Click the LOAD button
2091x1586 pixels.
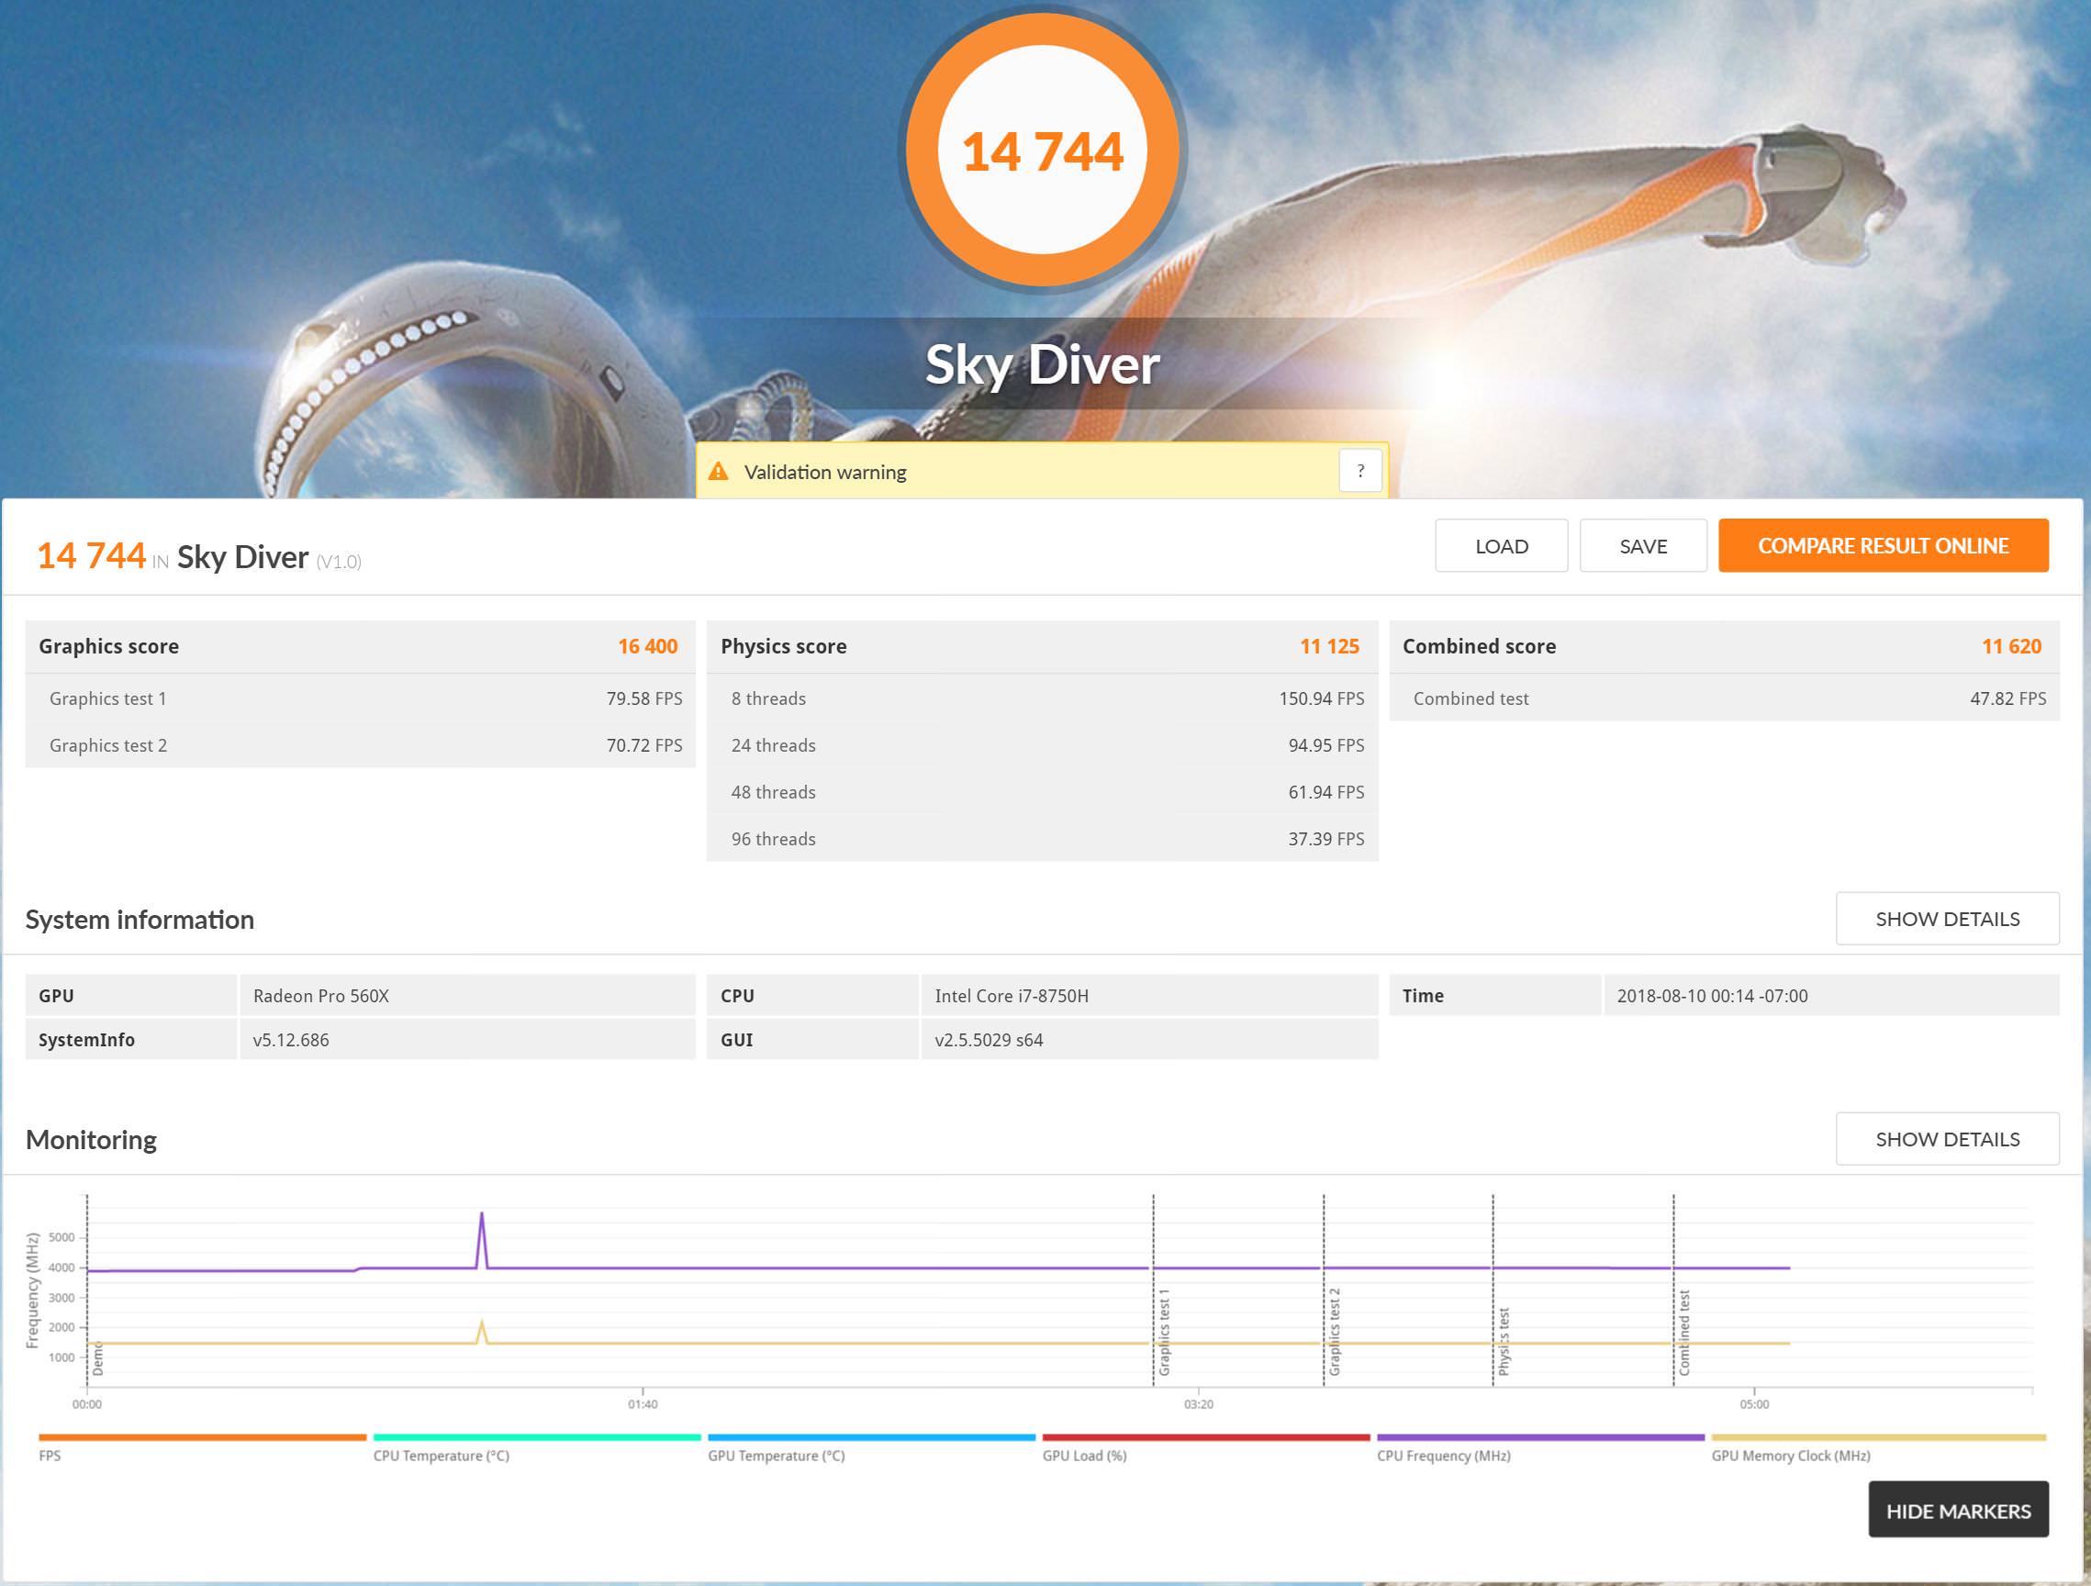coord(1500,545)
